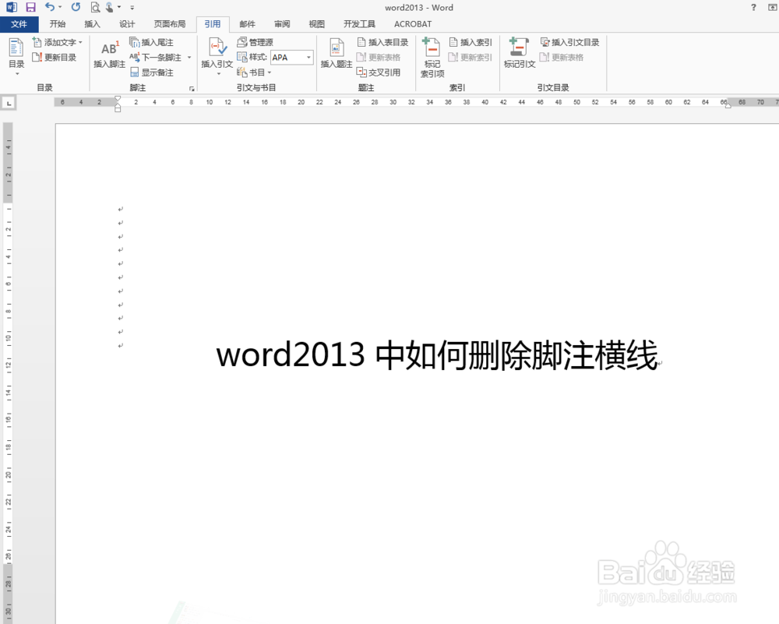Image resolution: width=779 pixels, height=624 pixels.
Task: Click the ribbon display options icon
Action: [773, 7]
